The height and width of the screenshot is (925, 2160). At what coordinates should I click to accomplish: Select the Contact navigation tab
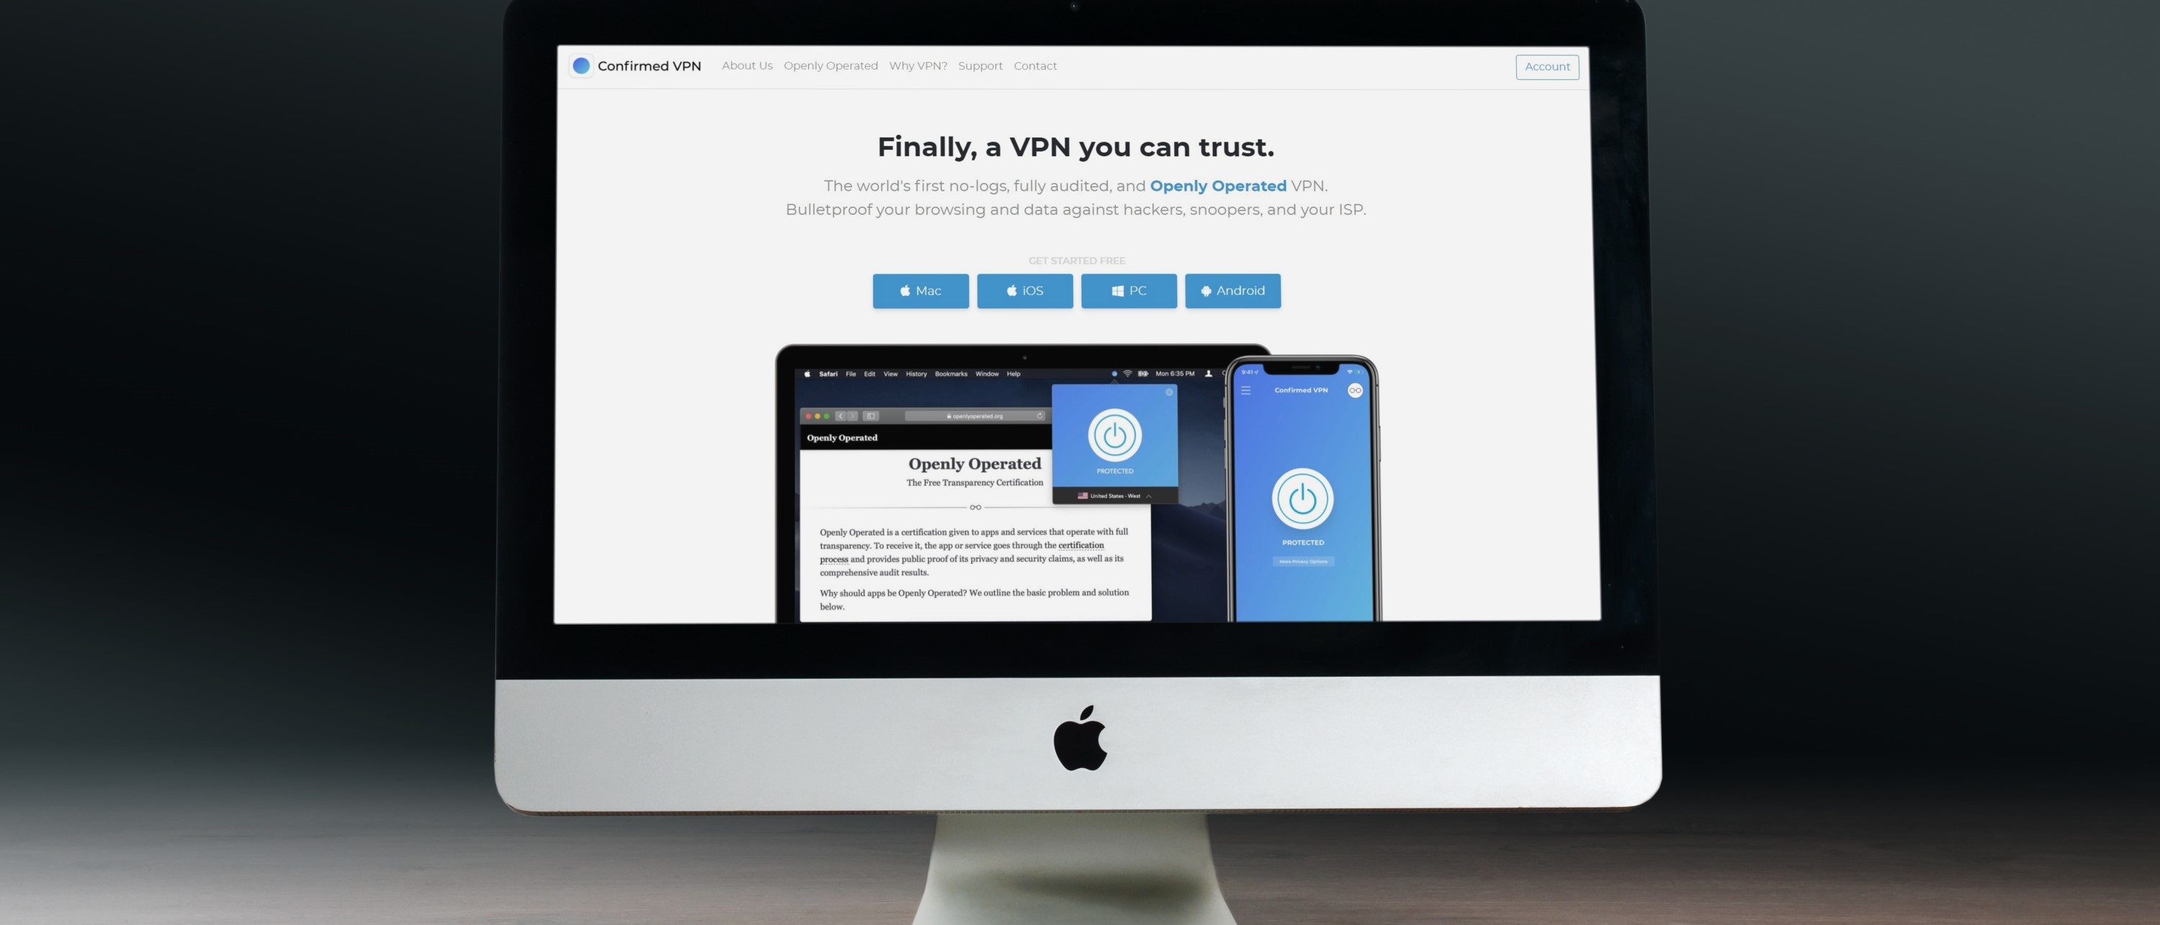tap(1034, 66)
